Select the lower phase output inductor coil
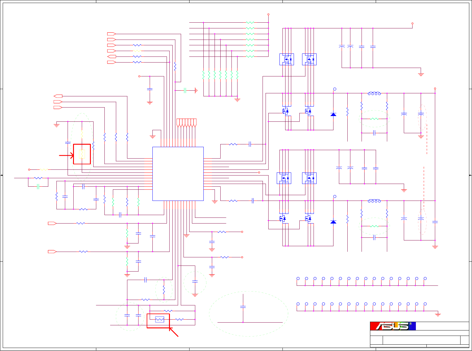This screenshot has height=351, width=472. [x=374, y=201]
